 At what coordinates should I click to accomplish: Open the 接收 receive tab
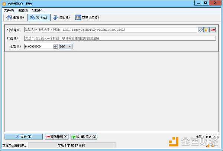point(61,17)
